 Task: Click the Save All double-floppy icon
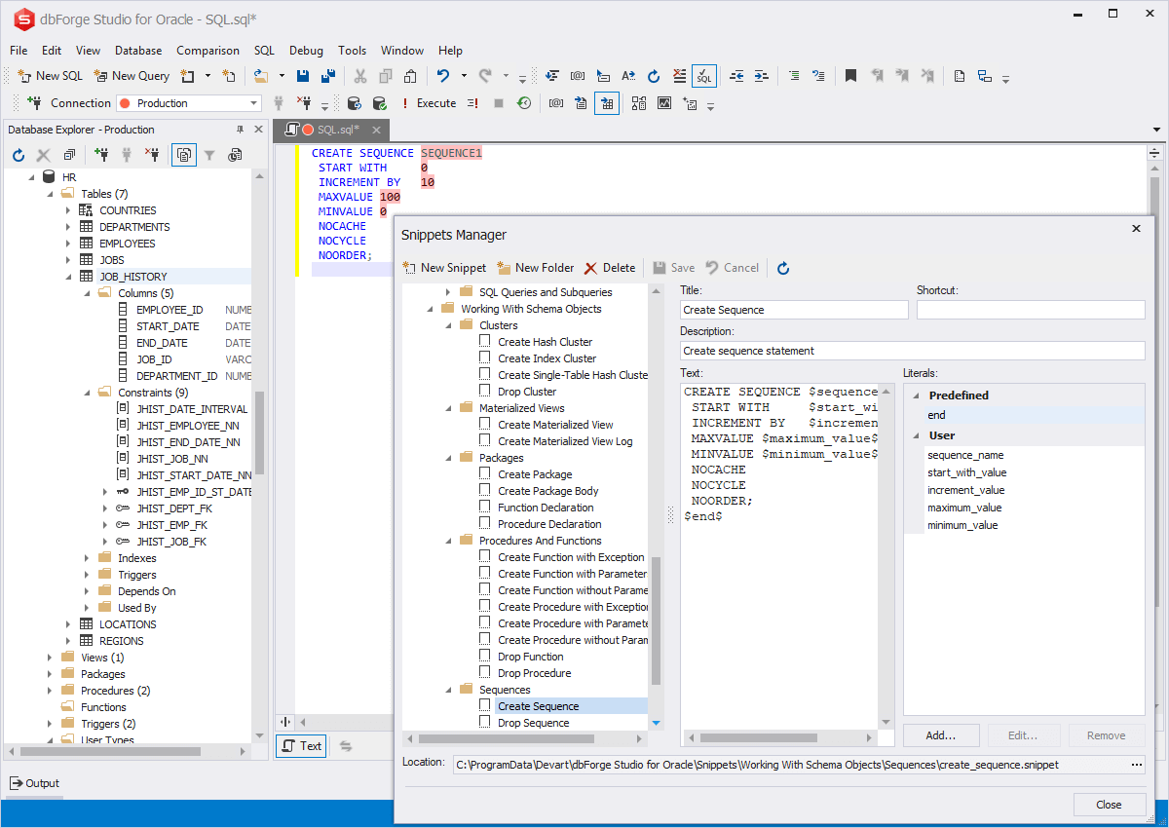[328, 76]
